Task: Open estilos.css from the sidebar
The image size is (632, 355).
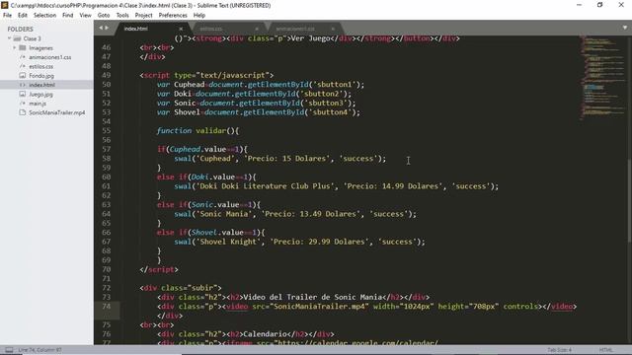Action: 41,66
